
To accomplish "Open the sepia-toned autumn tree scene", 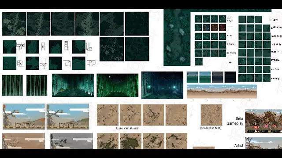I will point(23,141).
